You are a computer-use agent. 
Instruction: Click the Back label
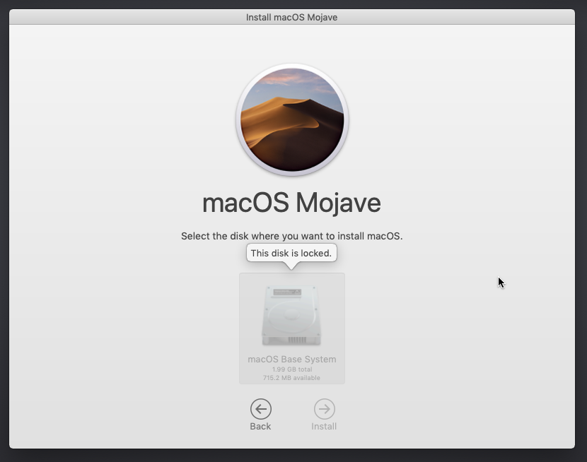click(x=260, y=427)
